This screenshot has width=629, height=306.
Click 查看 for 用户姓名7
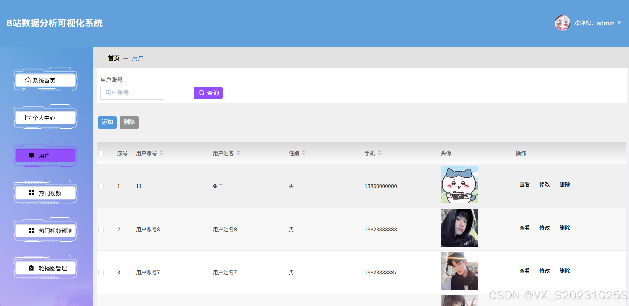pos(525,271)
